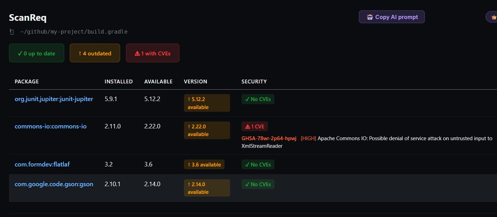Click the 1 CVE warning badge
The height and width of the screenshot is (217, 497).
(255, 127)
